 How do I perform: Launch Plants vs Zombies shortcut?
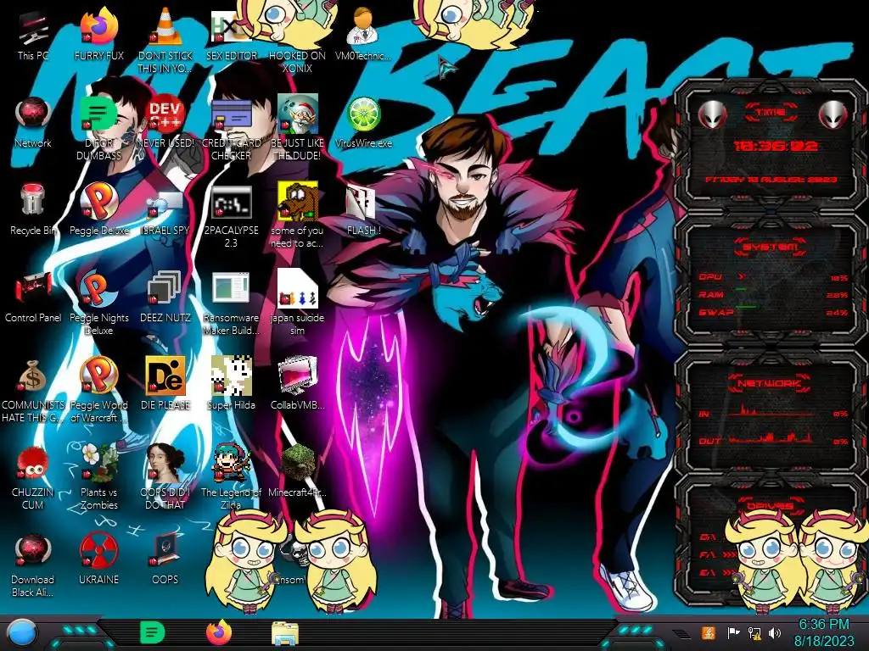coord(98,477)
